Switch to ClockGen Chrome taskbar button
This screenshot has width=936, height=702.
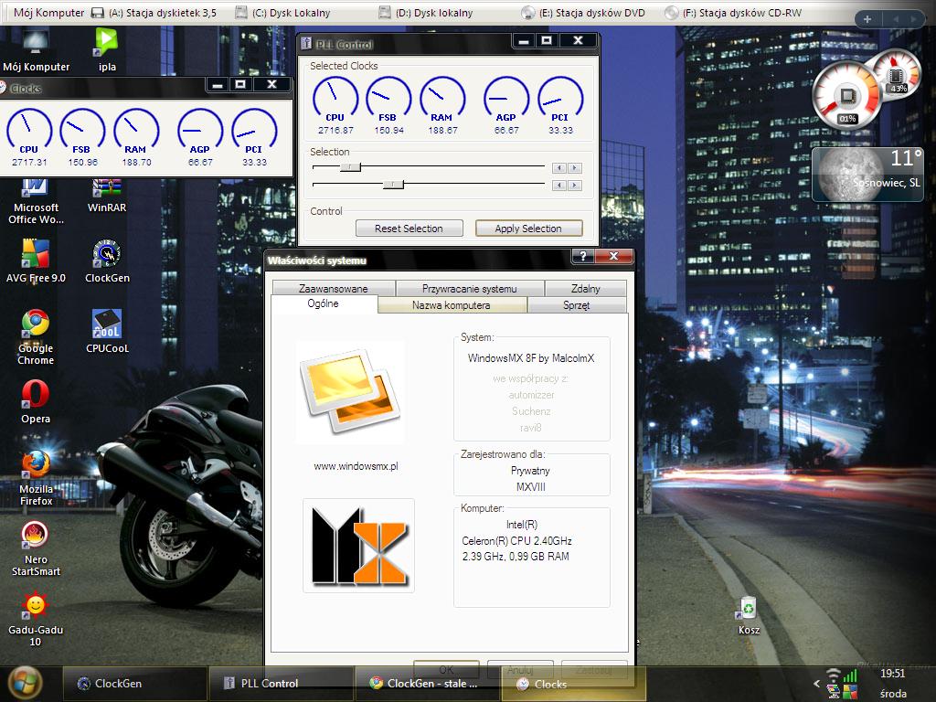coord(427,684)
